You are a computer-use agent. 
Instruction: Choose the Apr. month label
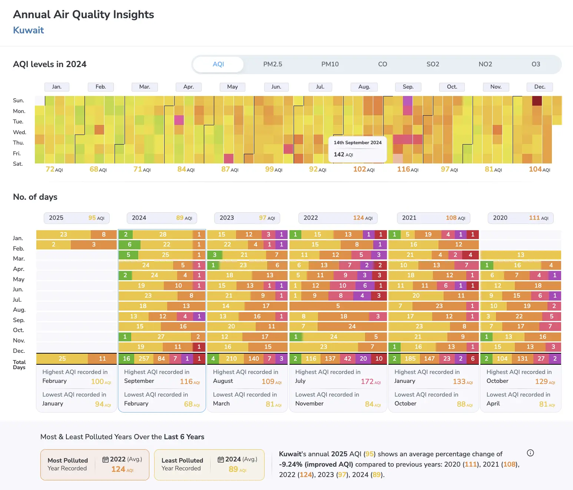click(x=189, y=87)
